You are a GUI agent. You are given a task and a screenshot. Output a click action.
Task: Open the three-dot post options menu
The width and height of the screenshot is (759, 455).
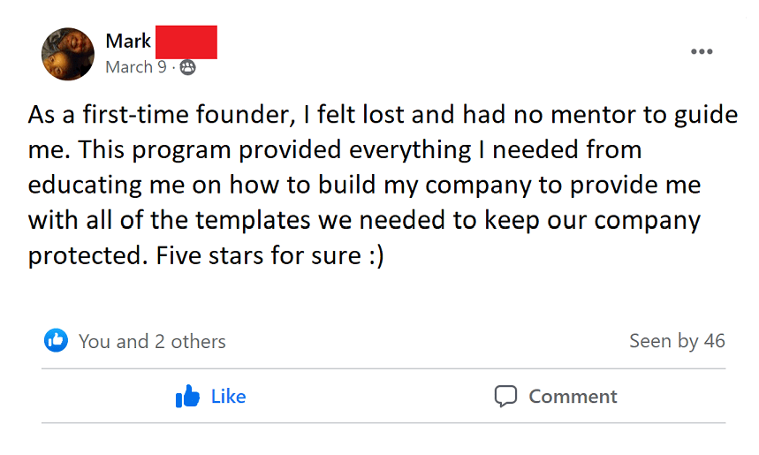702,52
